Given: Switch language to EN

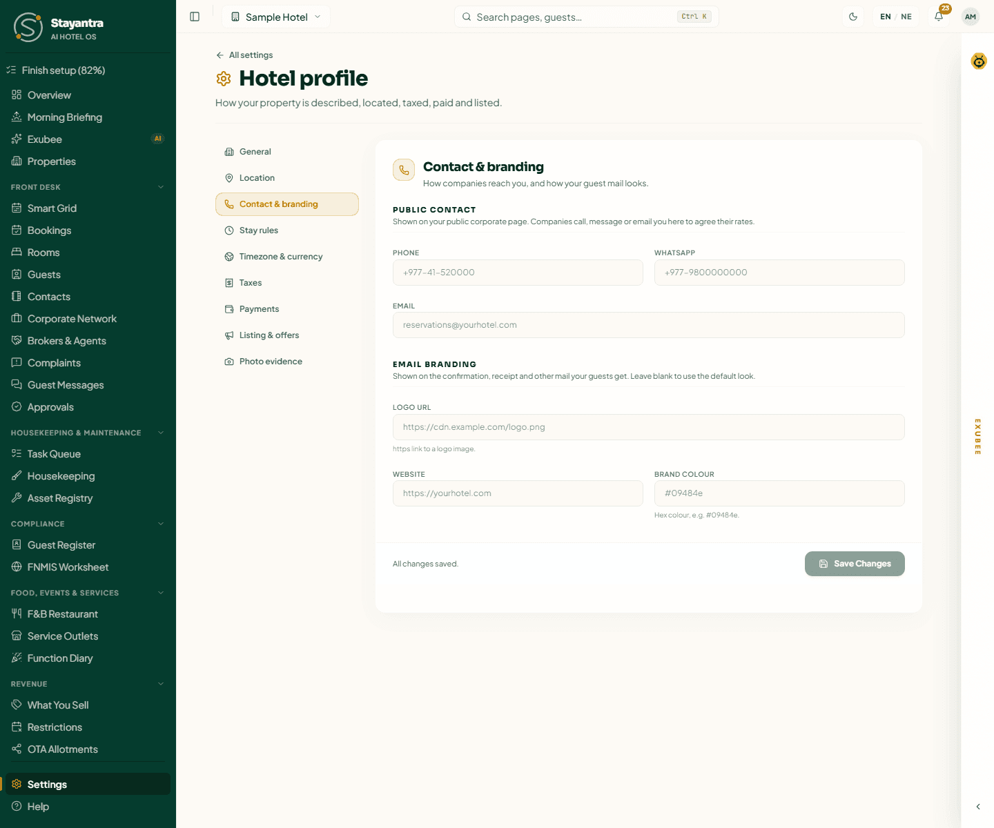Looking at the screenshot, I should pyautogui.click(x=886, y=17).
